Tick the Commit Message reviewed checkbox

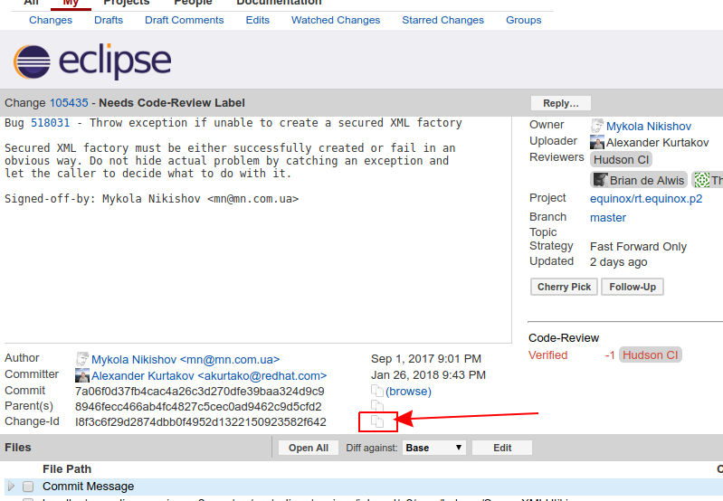[28, 487]
